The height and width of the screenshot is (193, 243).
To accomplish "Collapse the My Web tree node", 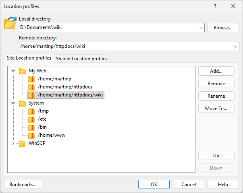I will click(13, 71).
